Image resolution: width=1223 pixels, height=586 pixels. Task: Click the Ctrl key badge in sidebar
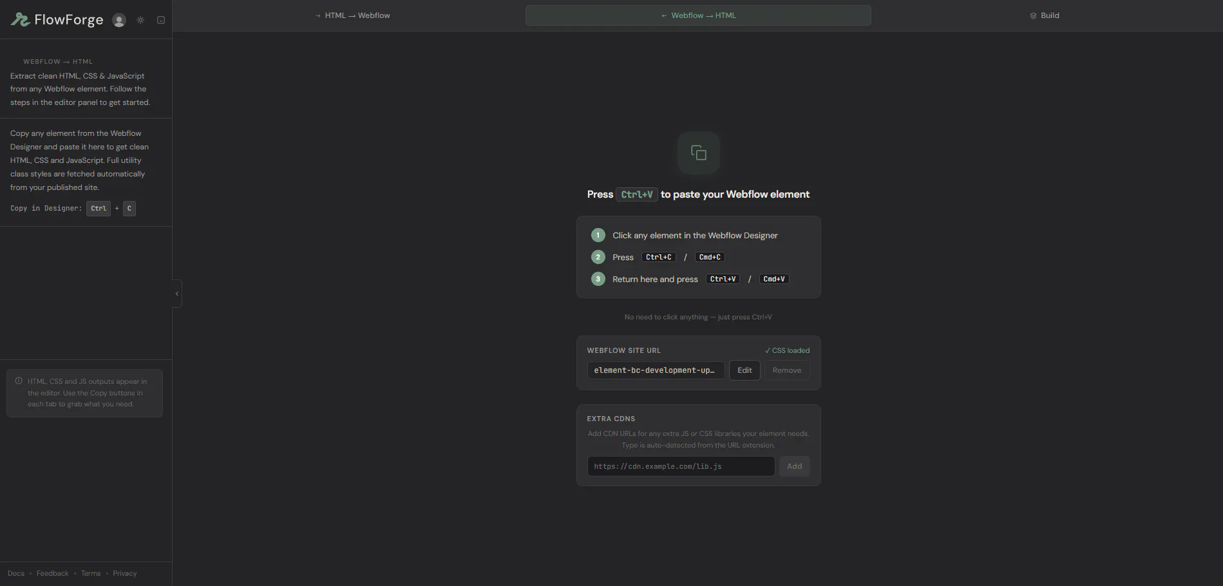[x=99, y=208]
